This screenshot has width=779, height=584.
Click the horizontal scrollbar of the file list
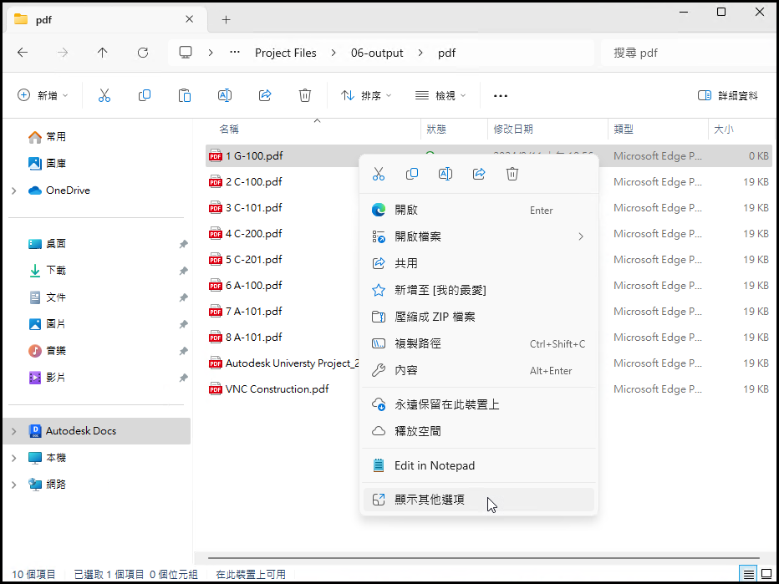point(483,559)
